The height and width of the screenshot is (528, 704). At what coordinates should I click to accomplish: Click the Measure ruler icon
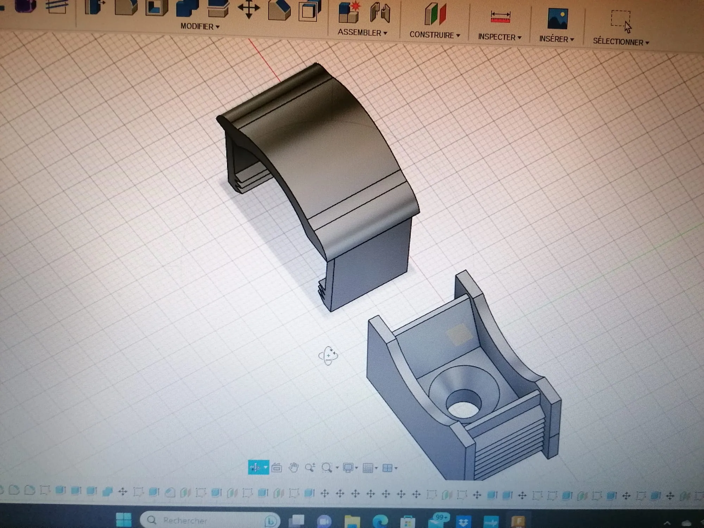tap(500, 17)
